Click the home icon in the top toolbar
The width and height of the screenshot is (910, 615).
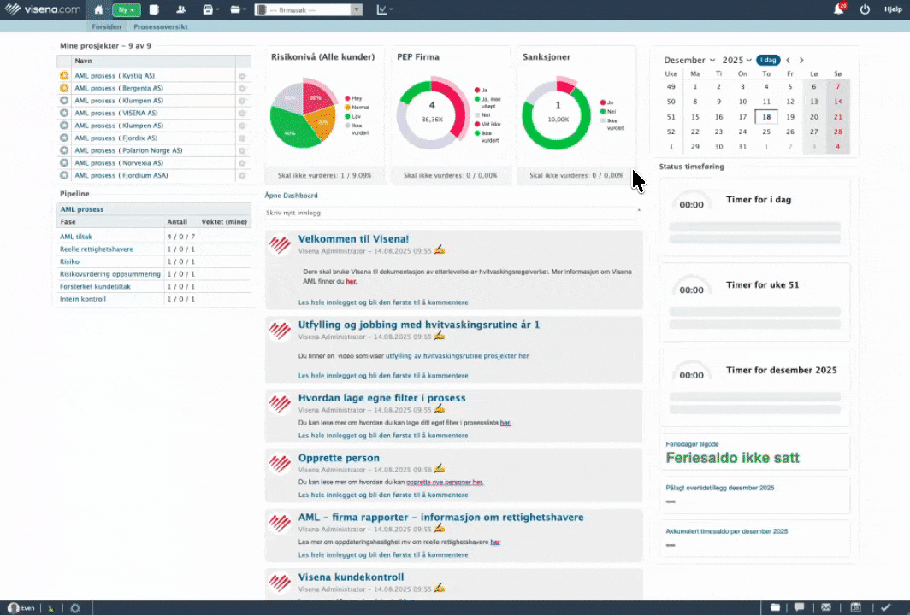point(100,9)
